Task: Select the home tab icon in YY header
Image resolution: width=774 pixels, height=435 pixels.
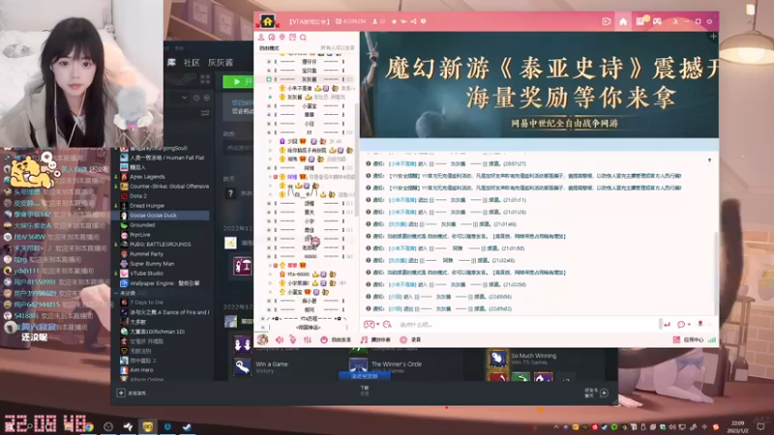Action: click(x=623, y=21)
